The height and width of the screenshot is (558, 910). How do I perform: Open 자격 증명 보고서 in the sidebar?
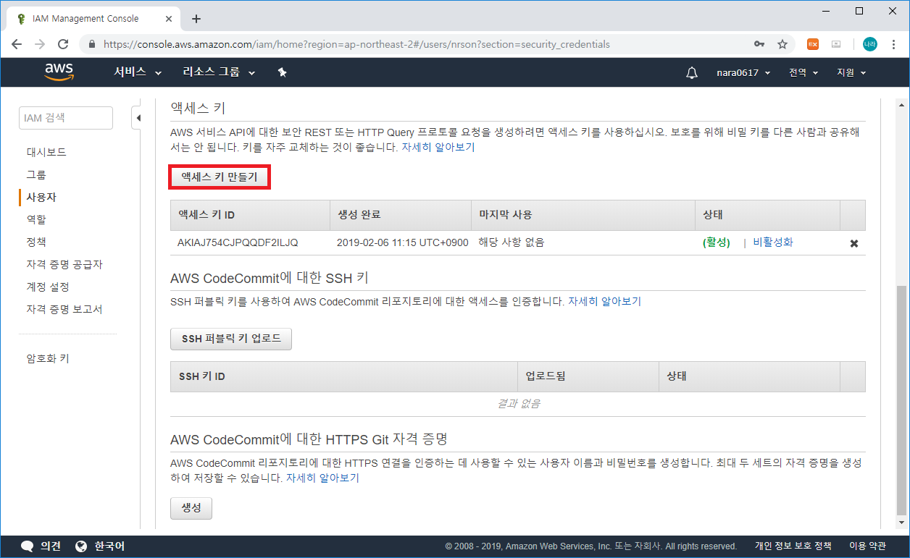coord(64,309)
